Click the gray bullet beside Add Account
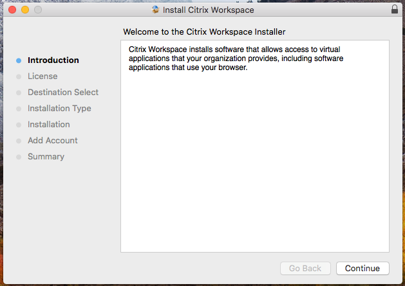This screenshot has width=405, height=286. click(19, 141)
